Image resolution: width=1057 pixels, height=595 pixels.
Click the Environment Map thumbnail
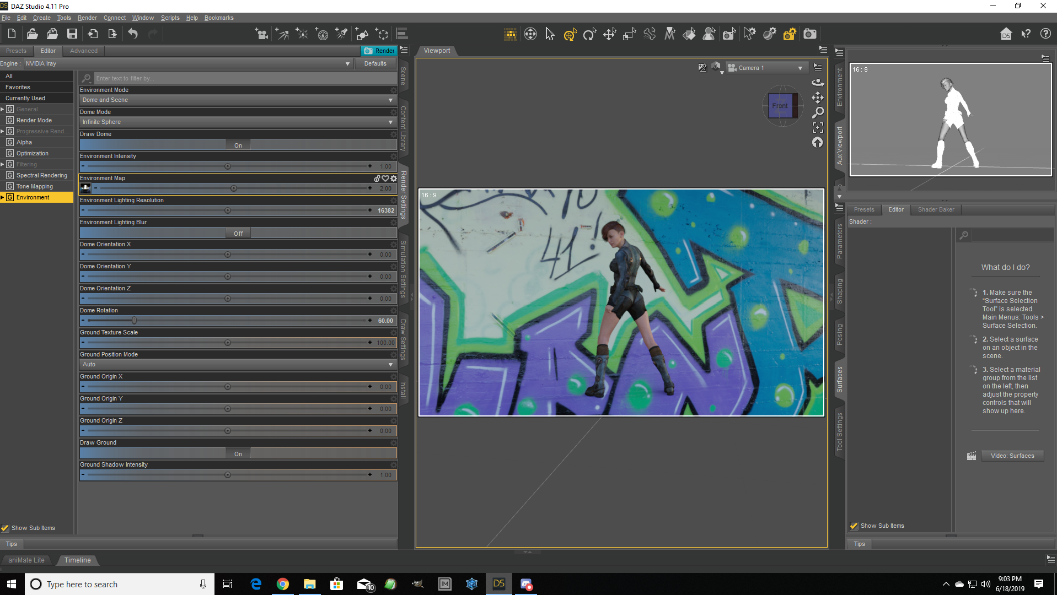85,188
